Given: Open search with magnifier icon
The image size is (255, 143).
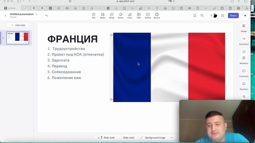Looking at the screenshot, I should coord(202,15).
